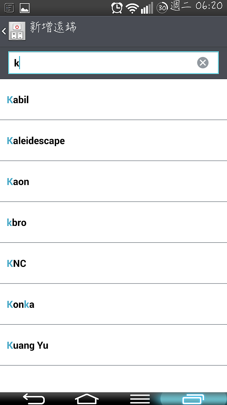
Task: Pick Konka in the brand list
Action: coord(113,304)
